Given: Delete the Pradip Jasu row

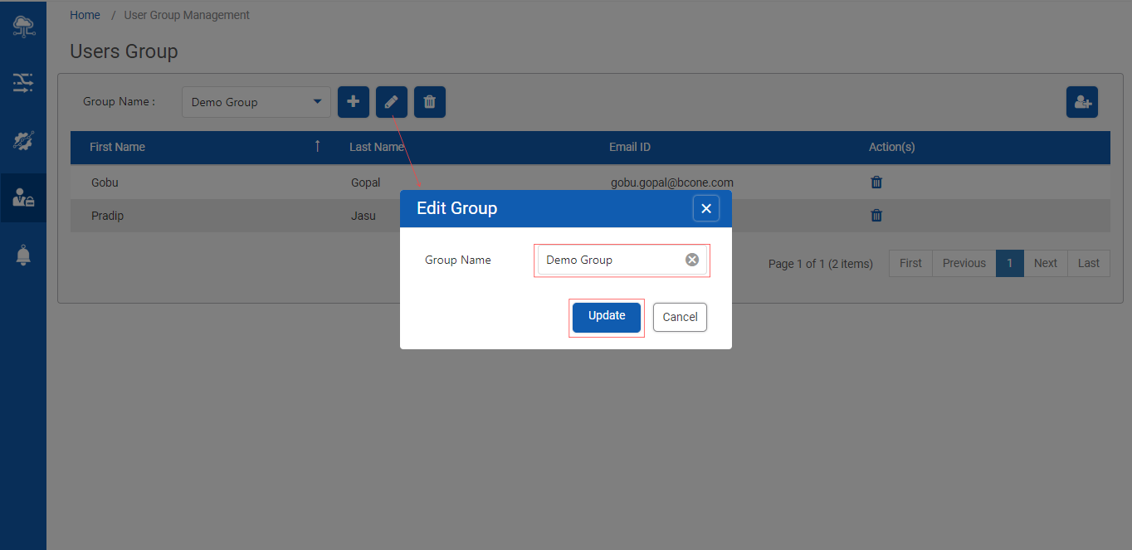Looking at the screenshot, I should click(x=876, y=216).
